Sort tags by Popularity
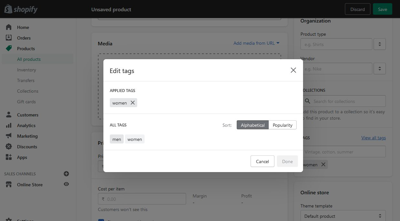This screenshot has height=221, width=400. point(282,125)
